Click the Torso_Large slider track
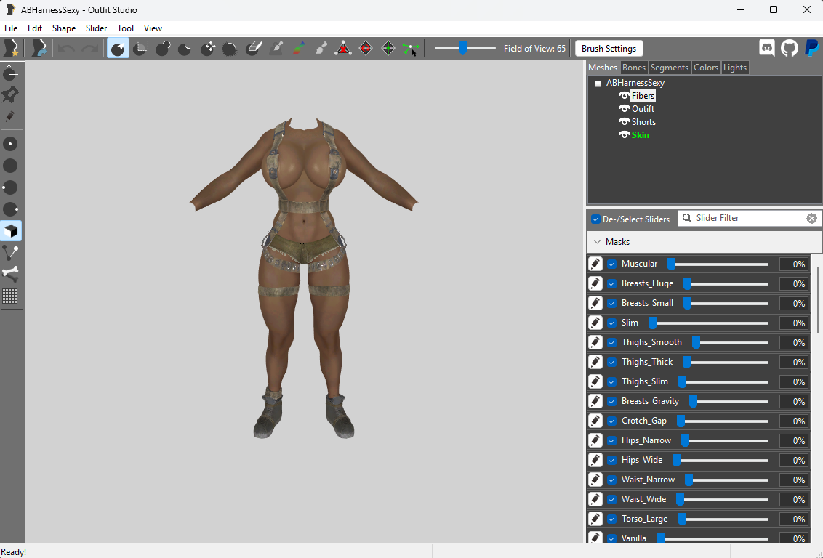823x558 pixels. (723, 519)
